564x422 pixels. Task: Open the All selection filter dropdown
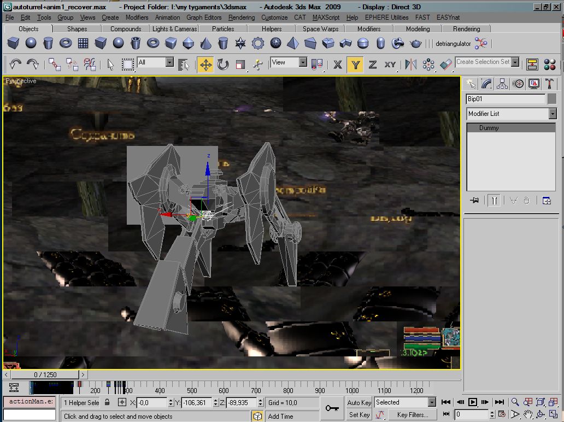169,62
